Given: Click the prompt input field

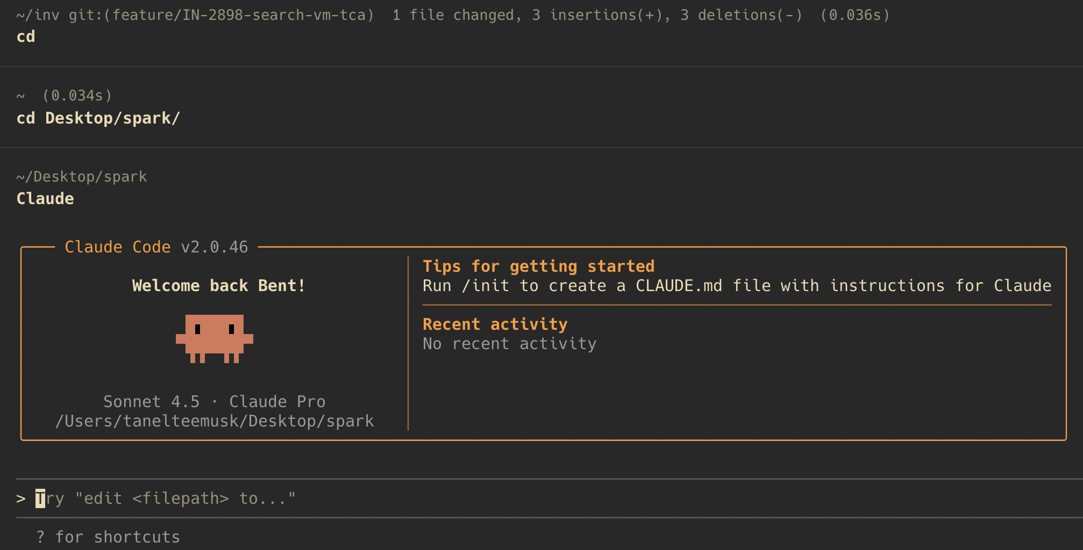Looking at the screenshot, I should 550,498.
